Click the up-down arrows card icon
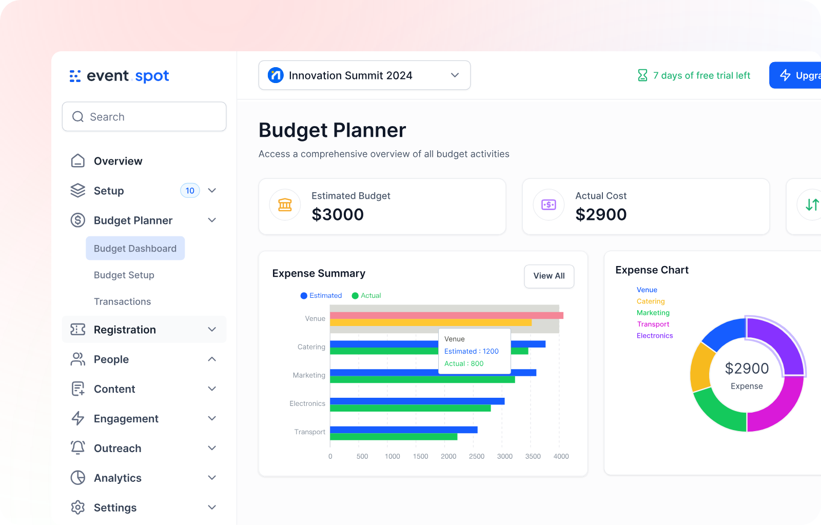This screenshot has height=530, width=821. (x=812, y=205)
